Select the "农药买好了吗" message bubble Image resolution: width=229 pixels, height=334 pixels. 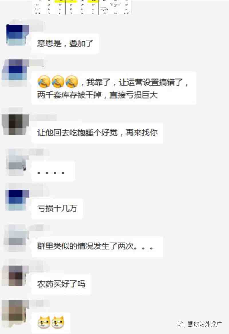tap(61, 284)
